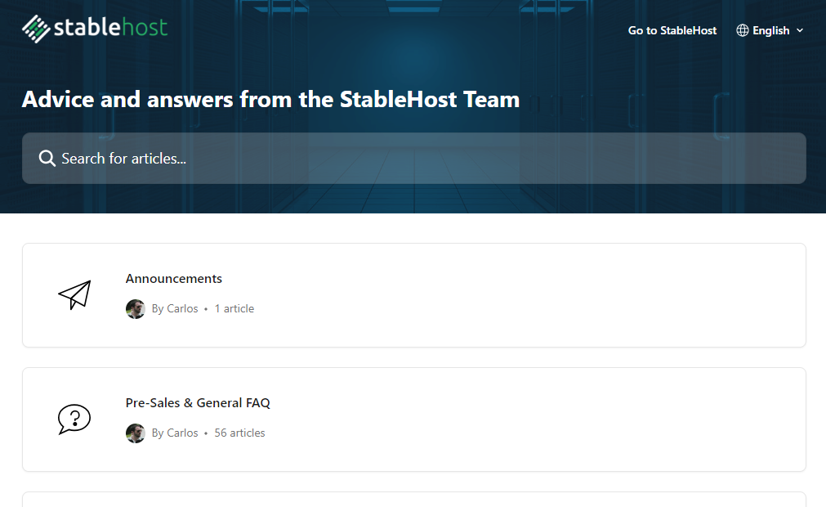Click "By Carlos" in the Pre-Sales card
The image size is (826, 507).
pos(175,433)
